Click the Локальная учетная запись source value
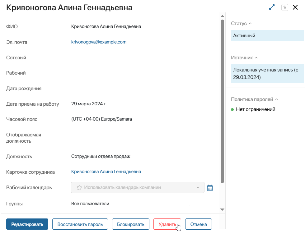Viewport: 305px width, 234px height. (267, 74)
